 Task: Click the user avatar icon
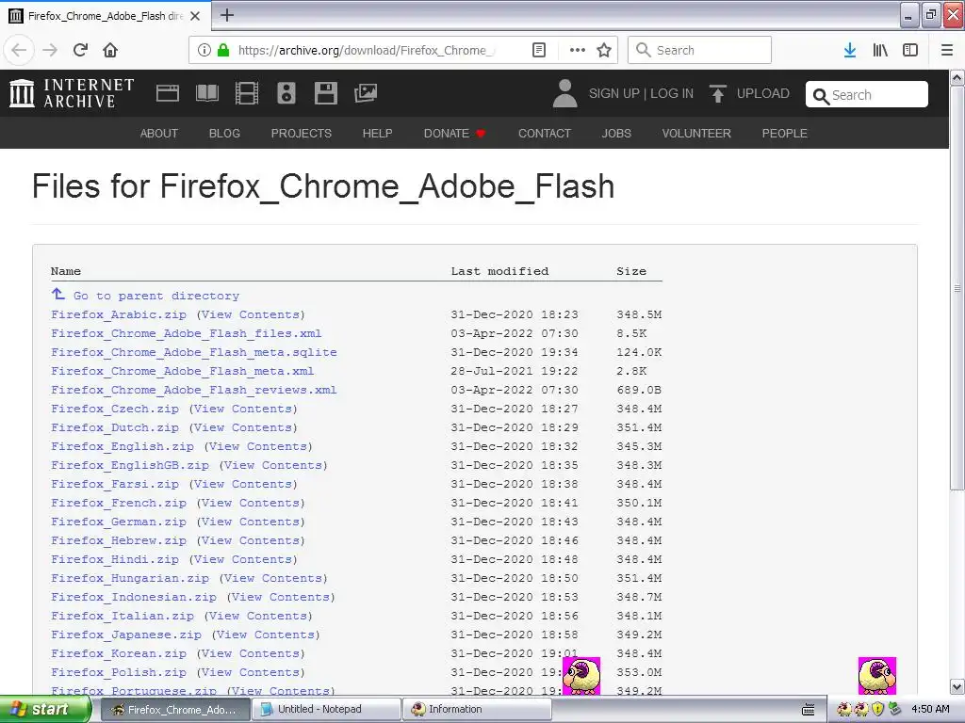tap(565, 93)
